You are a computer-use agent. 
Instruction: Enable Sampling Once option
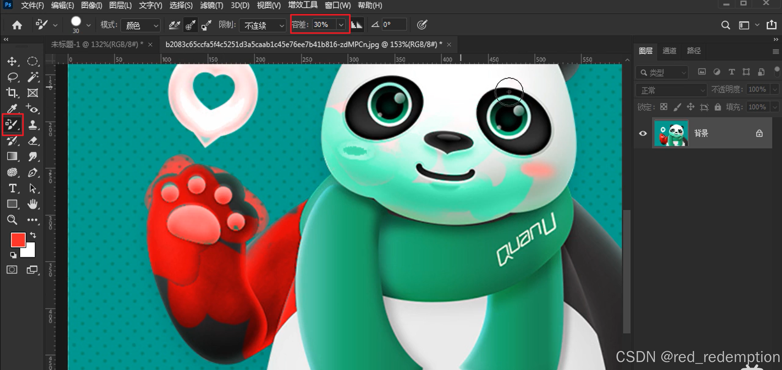190,25
